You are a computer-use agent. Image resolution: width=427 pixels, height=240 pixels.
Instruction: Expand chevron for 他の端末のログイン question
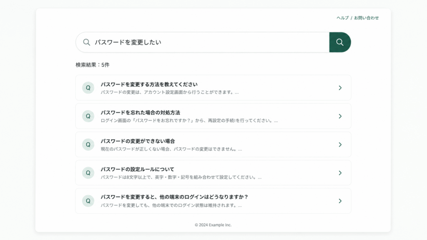click(x=340, y=201)
